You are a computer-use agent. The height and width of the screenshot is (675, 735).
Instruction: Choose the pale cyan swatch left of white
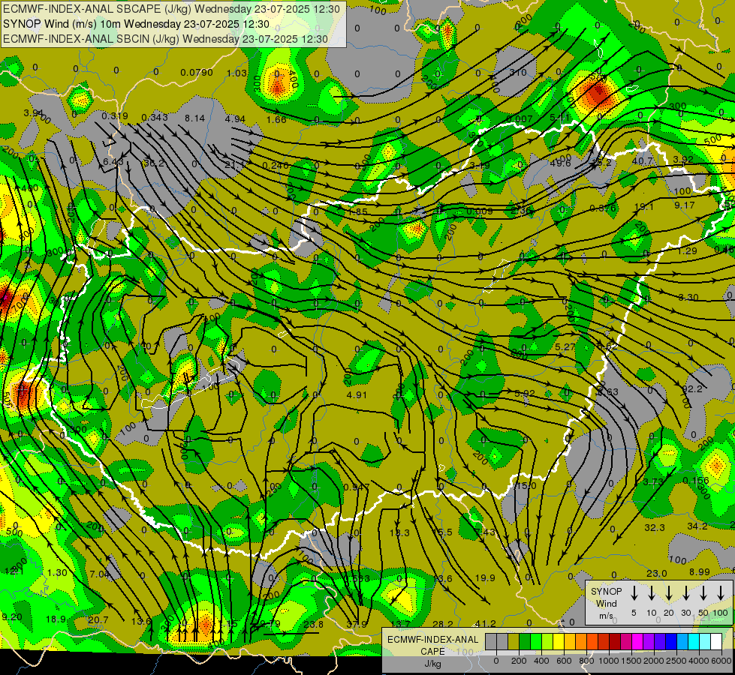click(705, 641)
